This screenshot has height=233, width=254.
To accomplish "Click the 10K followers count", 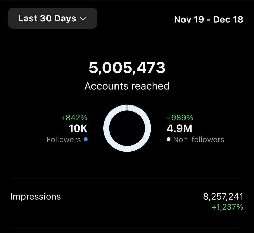I will pos(78,129).
